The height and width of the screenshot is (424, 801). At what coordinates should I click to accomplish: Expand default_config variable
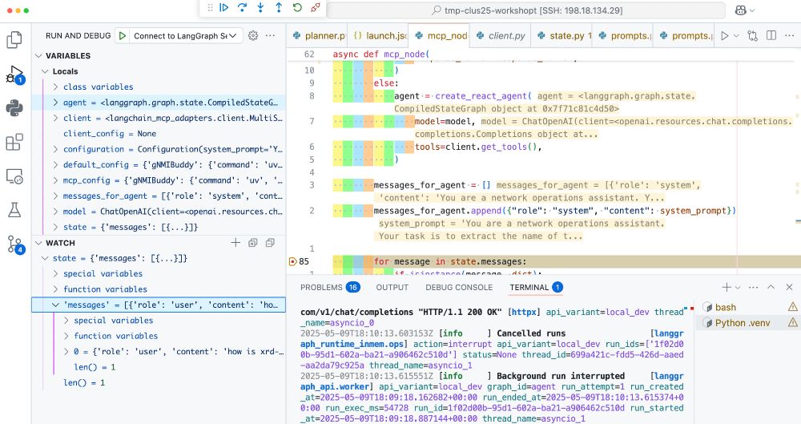tap(56, 164)
